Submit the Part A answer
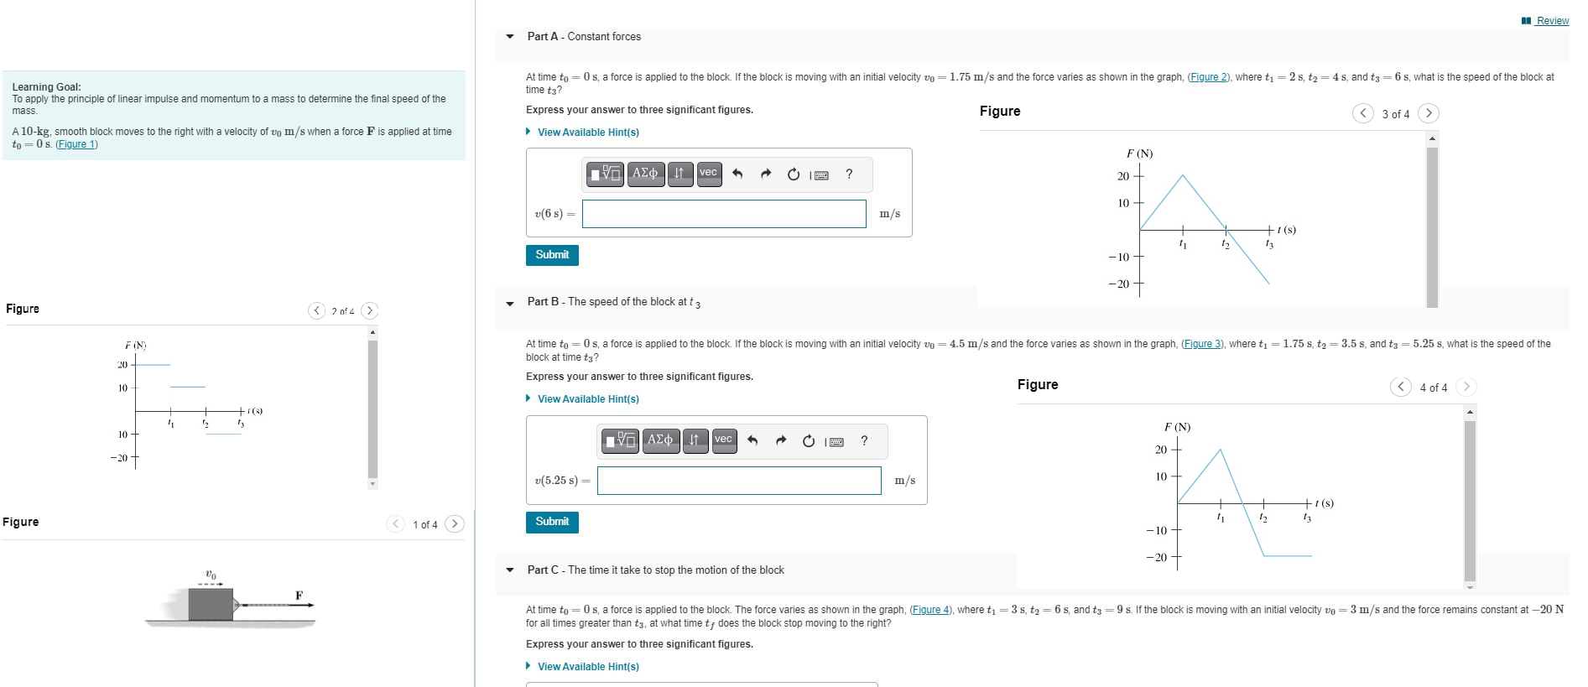 552,255
